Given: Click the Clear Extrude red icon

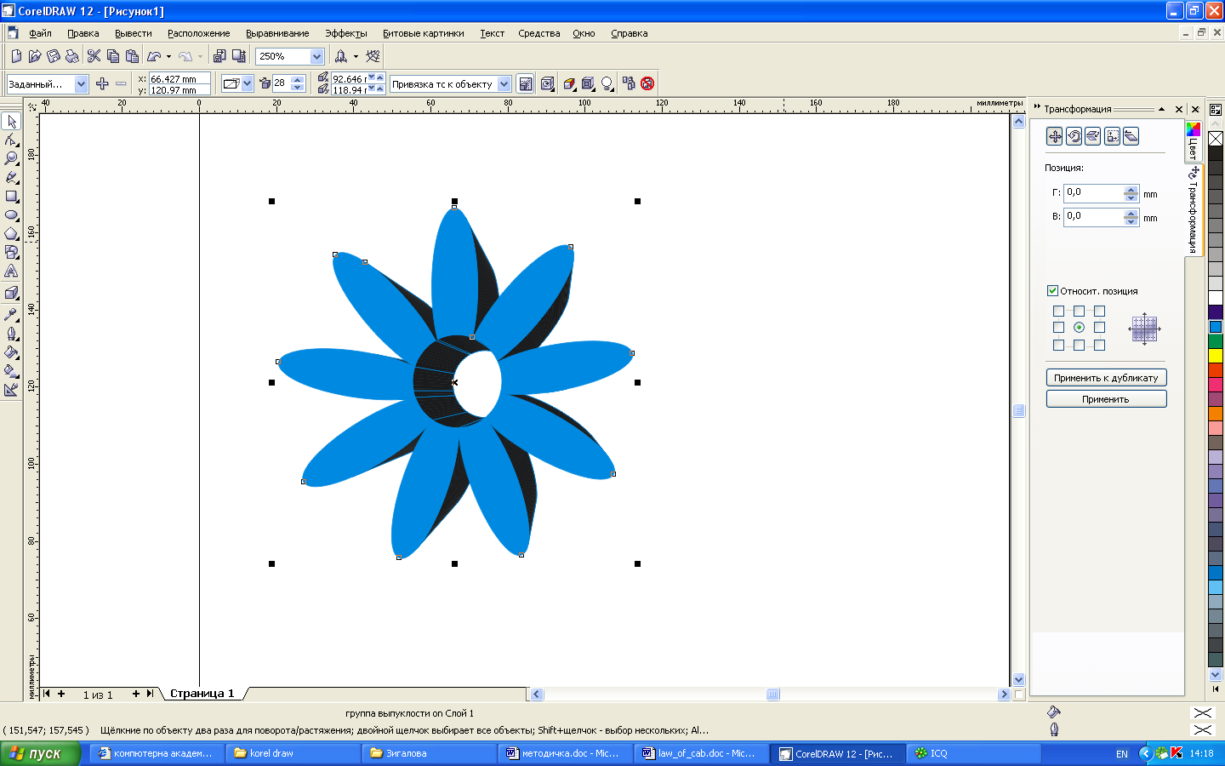Looking at the screenshot, I should (647, 83).
